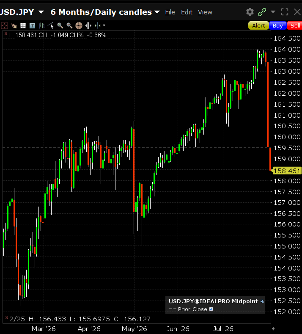Screen dimensions: 302x334
Task: Open the toolbar overflow arrow dropdown
Action: (104, 25)
